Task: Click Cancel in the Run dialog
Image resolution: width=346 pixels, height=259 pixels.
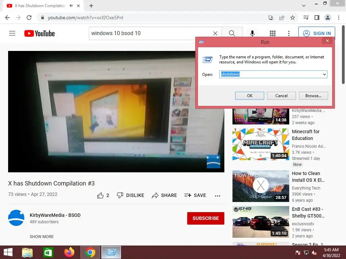Action: coord(281,96)
